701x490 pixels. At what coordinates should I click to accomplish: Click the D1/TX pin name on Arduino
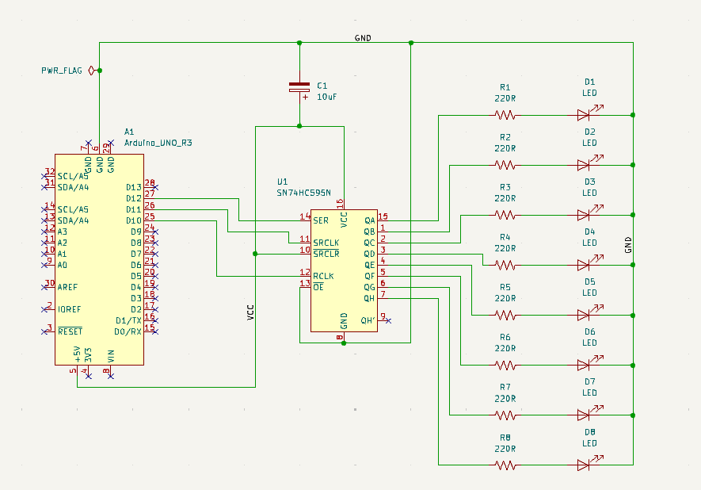pos(128,321)
